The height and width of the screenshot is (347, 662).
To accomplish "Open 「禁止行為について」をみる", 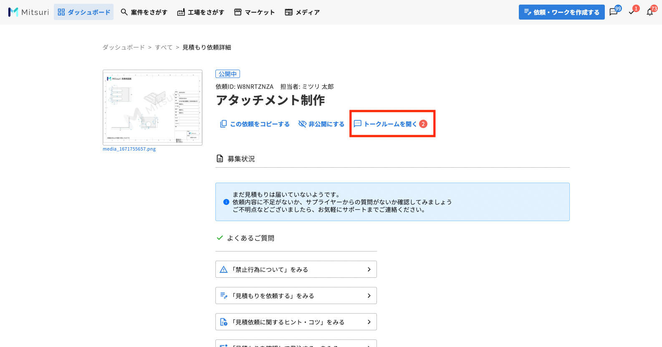I will [x=296, y=269].
